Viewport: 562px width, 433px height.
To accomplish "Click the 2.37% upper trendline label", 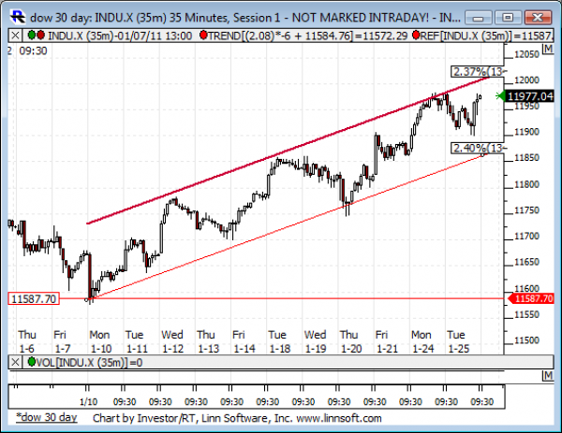I will 478,72.
